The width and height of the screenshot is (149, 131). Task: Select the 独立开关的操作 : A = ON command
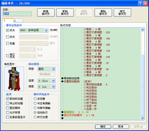(x=78, y=115)
